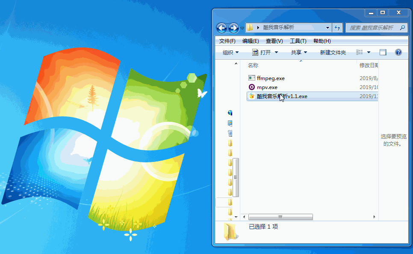Expand the breadcrumb arrow before 酷我音乐解析
413x254 pixels.
tap(258, 27)
